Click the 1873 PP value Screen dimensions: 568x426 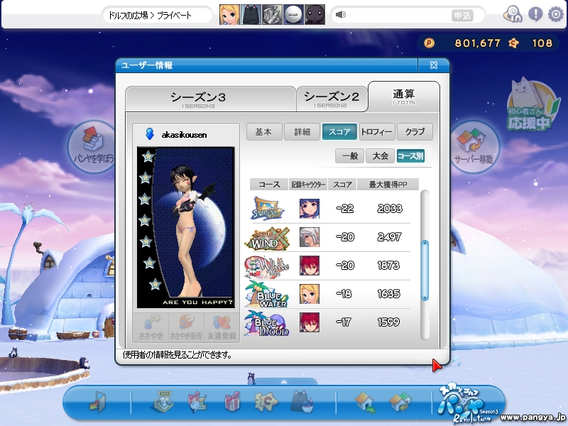click(388, 266)
